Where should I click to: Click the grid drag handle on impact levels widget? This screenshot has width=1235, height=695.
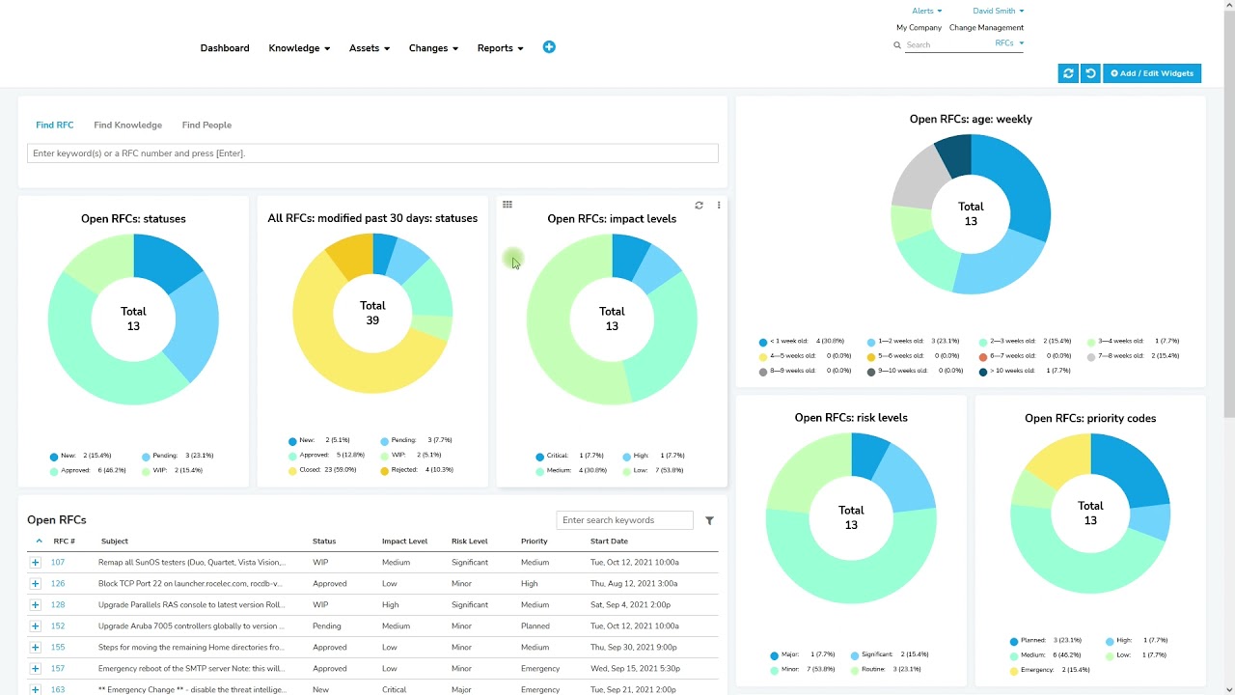click(x=508, y=205)
